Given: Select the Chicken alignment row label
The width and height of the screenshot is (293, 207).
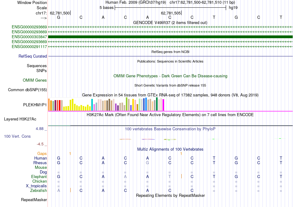Looking at the screenshot, I should click(x=39, y=181).
